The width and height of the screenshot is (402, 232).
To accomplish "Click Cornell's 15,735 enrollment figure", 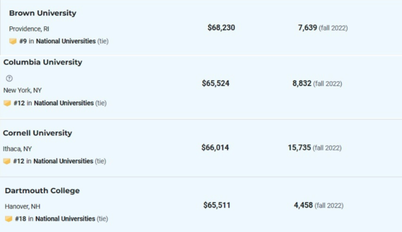I will pos(299,148).
